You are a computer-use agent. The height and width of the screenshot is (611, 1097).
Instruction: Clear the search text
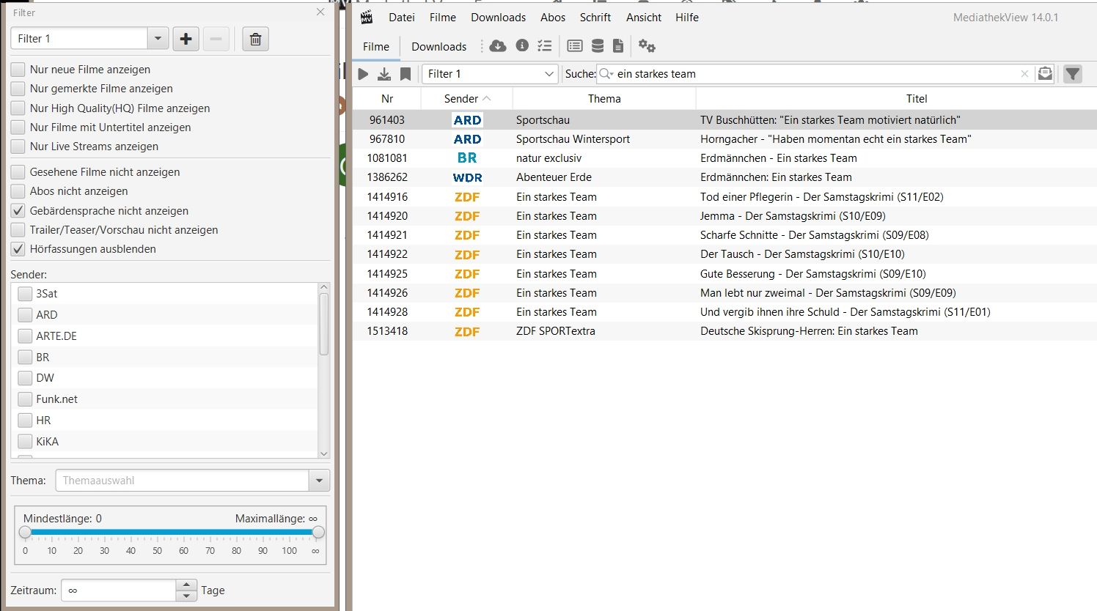click(x=1024, y=74)
